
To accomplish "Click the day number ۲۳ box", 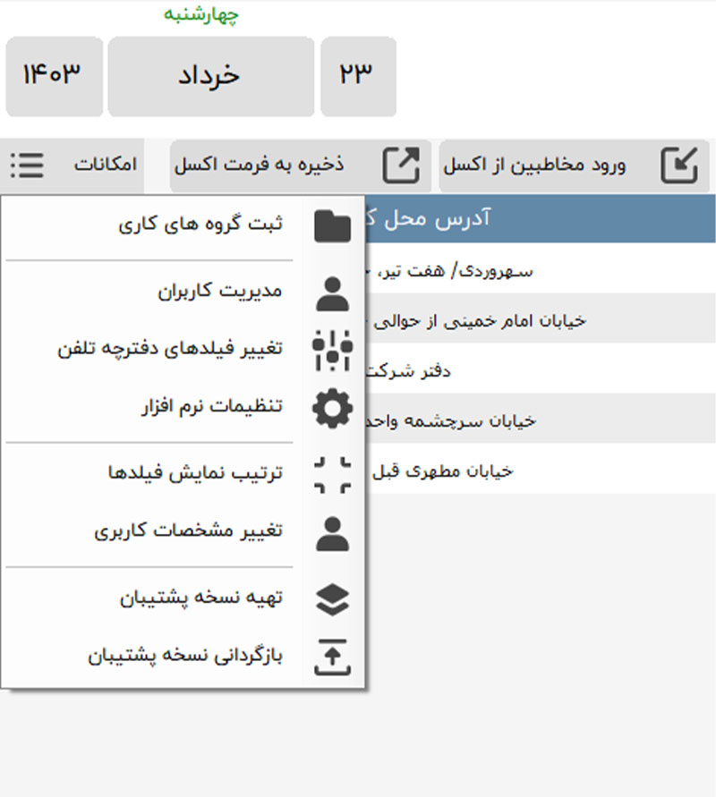I will [357, 76].
